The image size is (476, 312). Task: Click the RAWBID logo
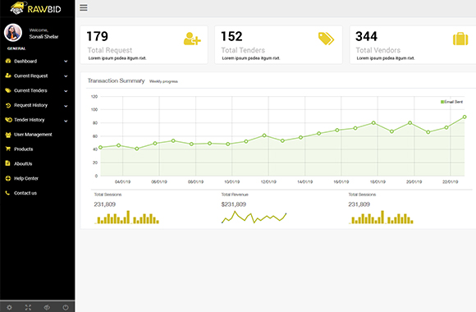point(35,8)
